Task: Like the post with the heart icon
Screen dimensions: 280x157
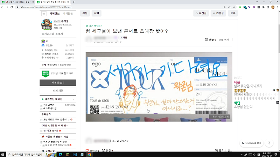Action: coord(87,150)
